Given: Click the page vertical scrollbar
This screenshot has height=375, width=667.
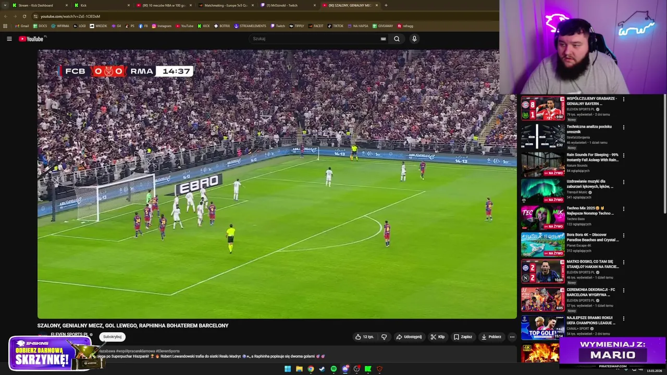Looking at the screenshot, I should click(x=665, y=154).
